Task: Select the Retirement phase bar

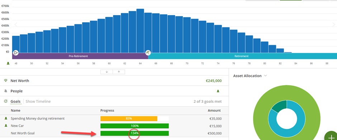Action: [242, 56]
